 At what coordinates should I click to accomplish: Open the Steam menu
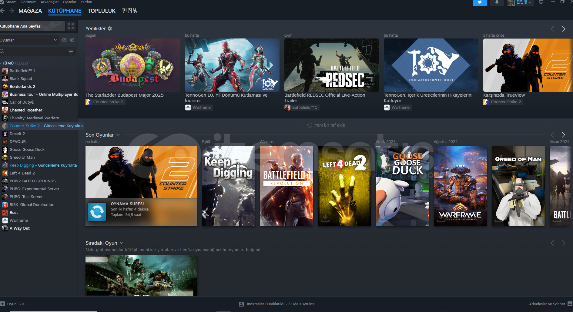(x=11, y=2)
